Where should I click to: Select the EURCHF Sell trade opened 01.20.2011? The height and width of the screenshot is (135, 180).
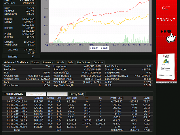[x=77, y=127]
